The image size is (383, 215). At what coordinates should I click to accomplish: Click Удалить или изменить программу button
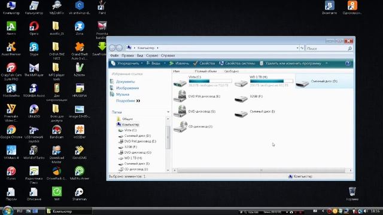[290, 63]
